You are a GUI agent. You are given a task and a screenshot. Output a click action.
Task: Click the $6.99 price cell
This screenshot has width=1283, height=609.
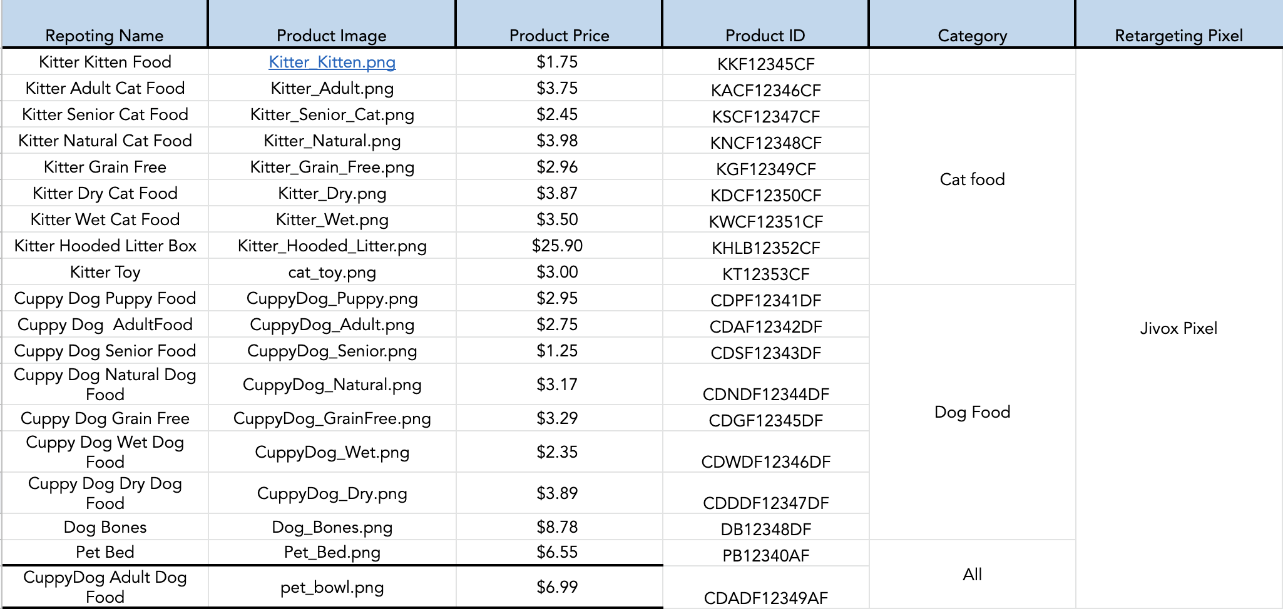559,586
